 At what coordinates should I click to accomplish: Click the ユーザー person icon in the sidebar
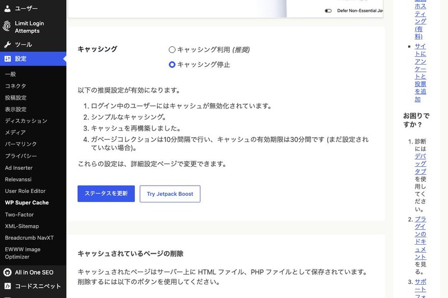pos(8,9)
